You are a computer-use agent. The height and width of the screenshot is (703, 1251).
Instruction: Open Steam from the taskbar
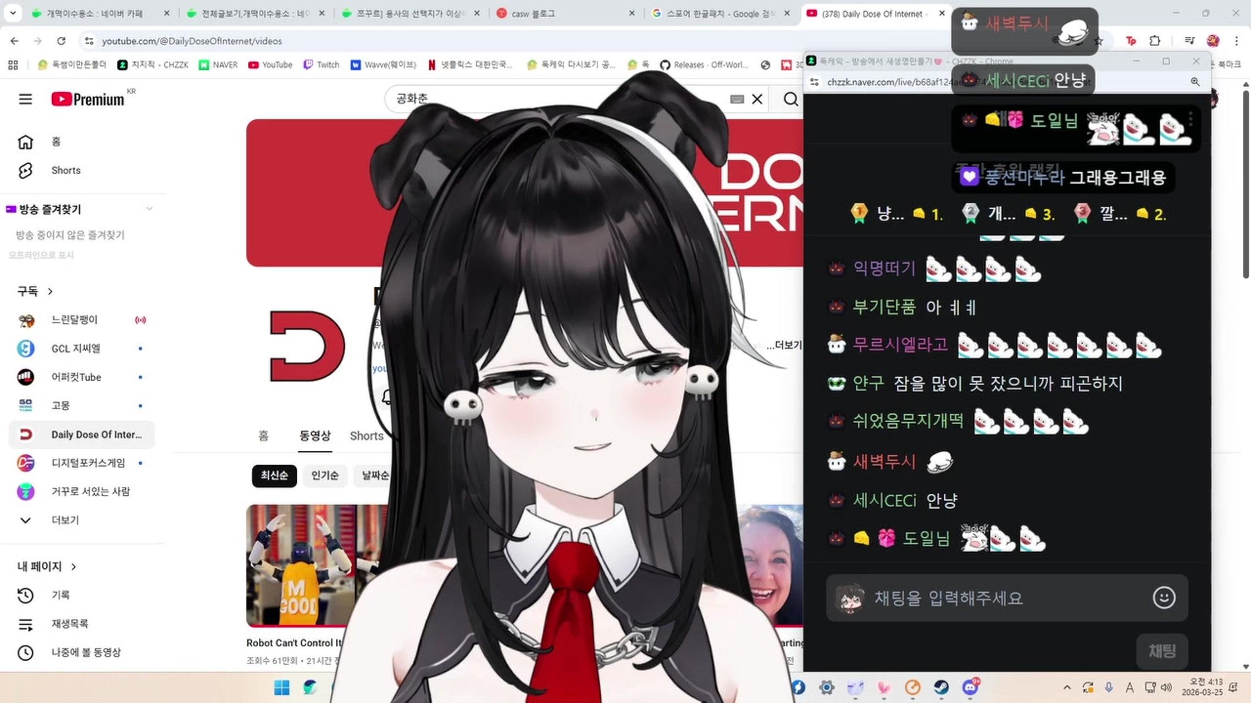click(x=941, y=687)
